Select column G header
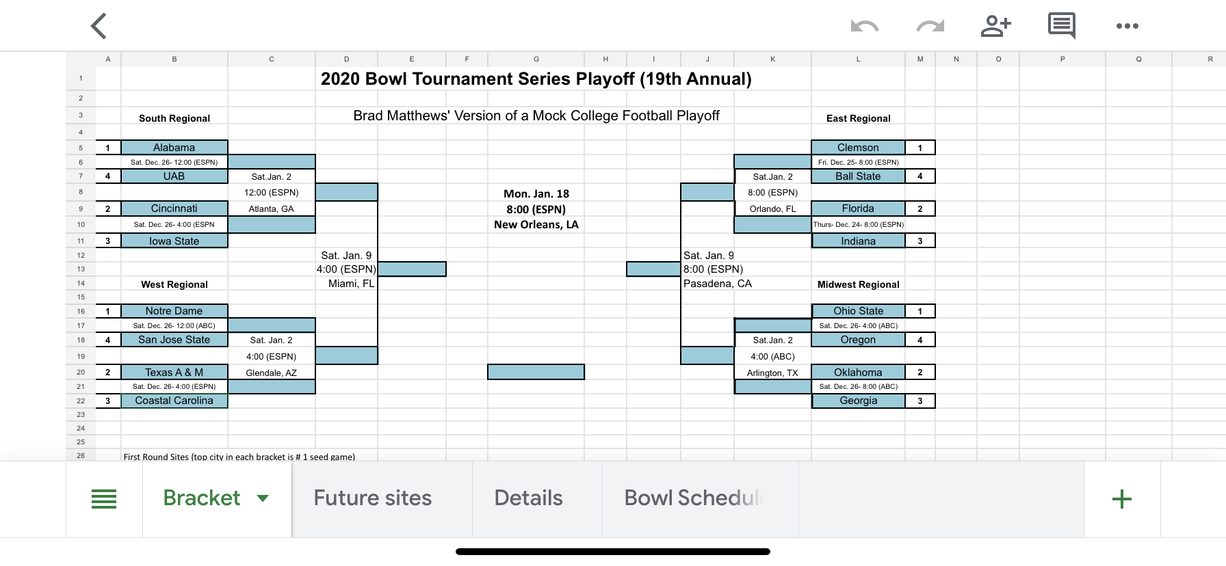Screen dimensions: 1226x566 (536, 59)
